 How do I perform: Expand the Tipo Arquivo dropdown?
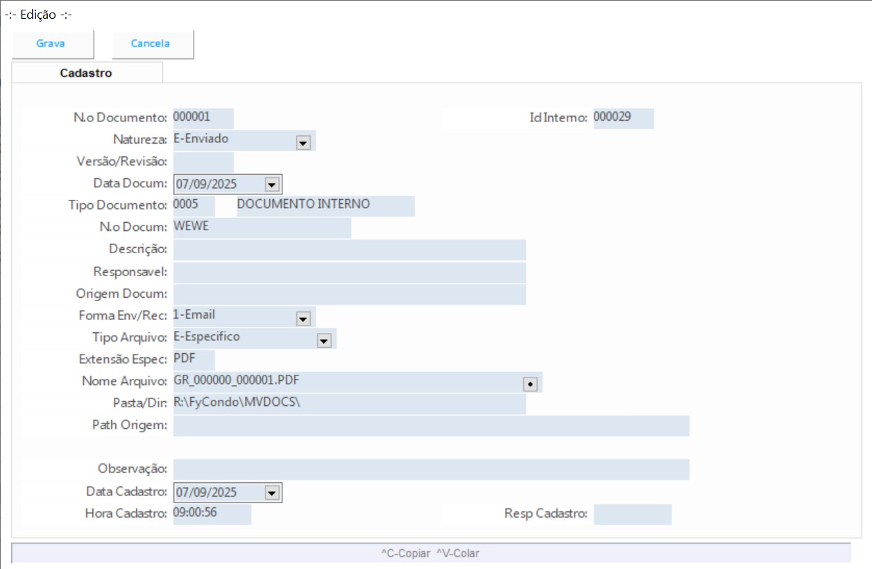click(x=323, y=341)
